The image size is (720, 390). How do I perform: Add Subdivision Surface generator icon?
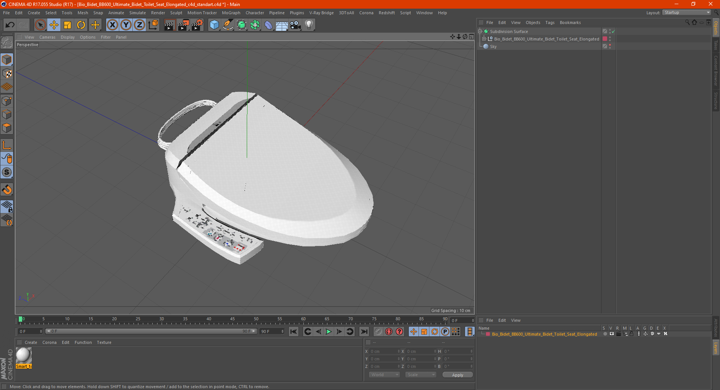[241, 25]
